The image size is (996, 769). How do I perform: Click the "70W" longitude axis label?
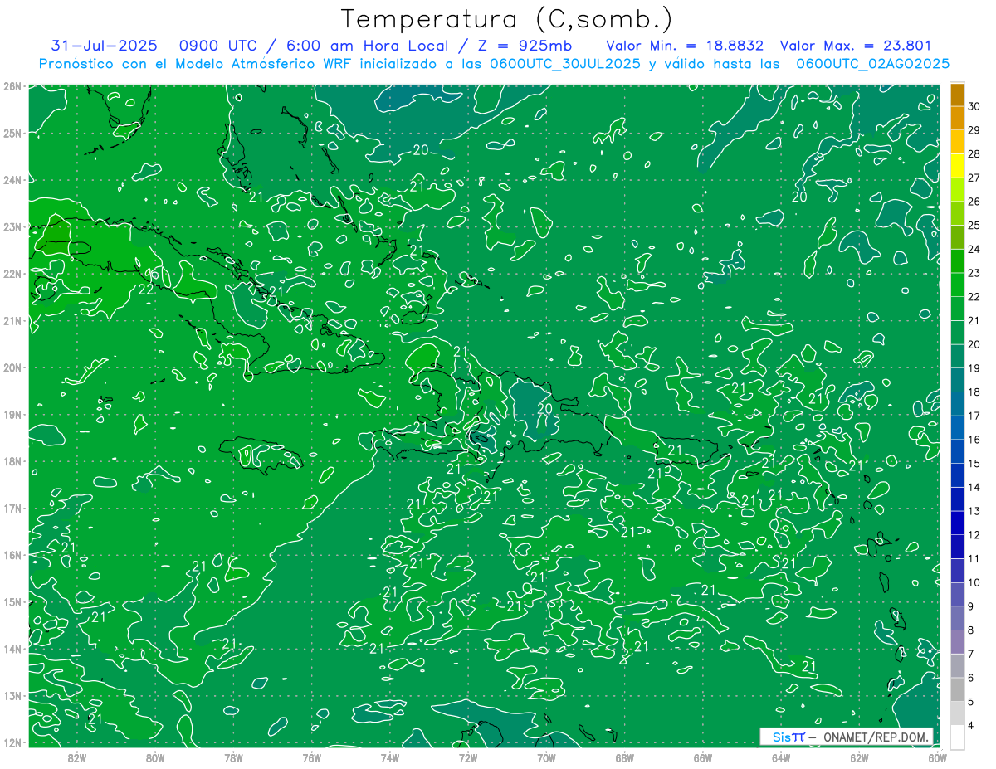pos(546,757)
